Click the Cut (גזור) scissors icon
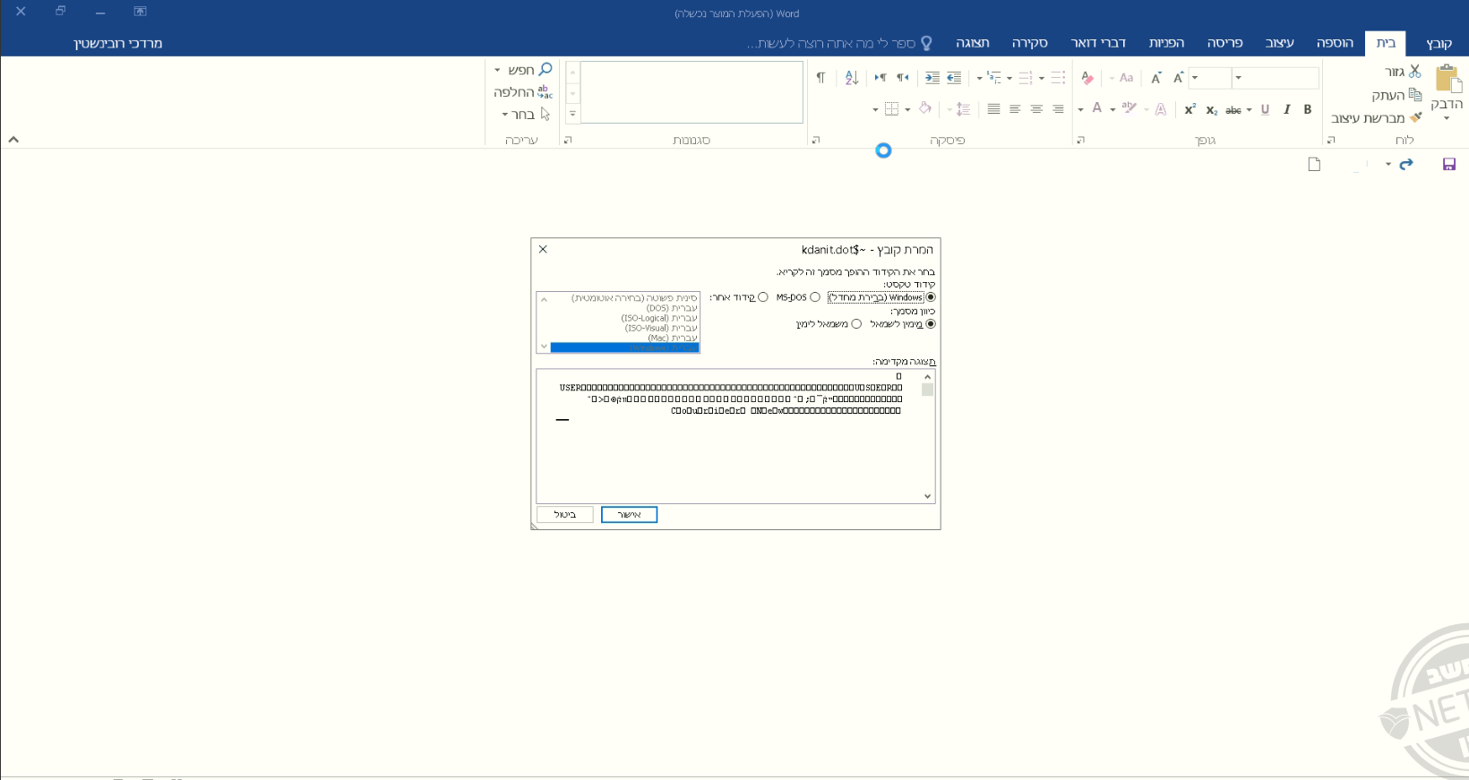 (x=1415, y=71)
